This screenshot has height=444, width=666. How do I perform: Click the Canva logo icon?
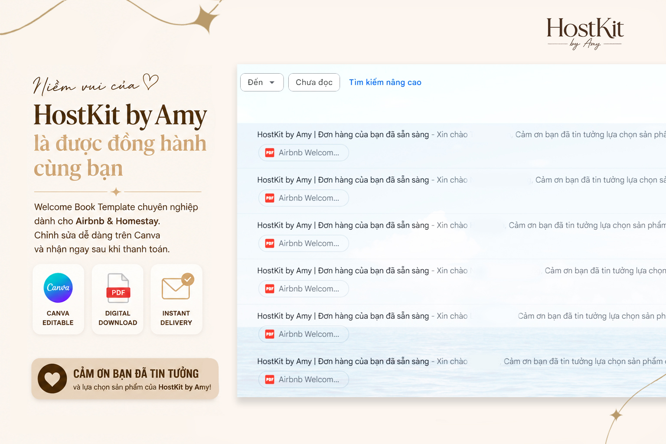pyautogui.click(x=58, y=287)
